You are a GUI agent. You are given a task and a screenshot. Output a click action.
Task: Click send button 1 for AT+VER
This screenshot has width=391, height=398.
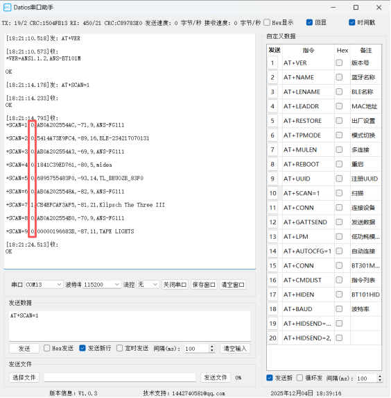[x=272, y=63]
